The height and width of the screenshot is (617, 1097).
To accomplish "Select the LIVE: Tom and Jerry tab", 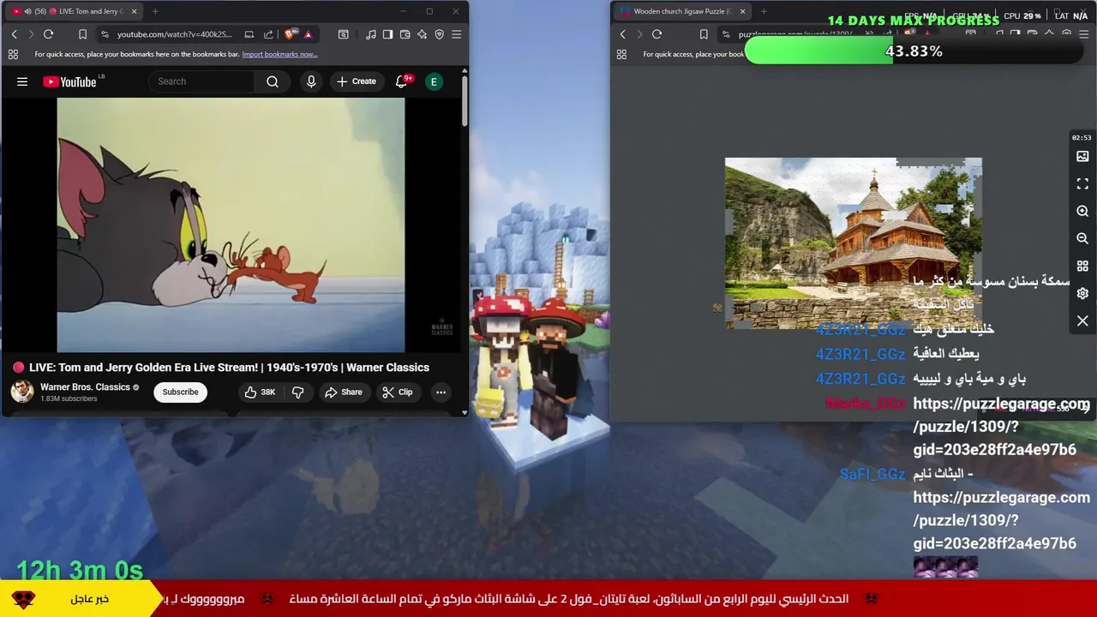I will pos(73,11).
